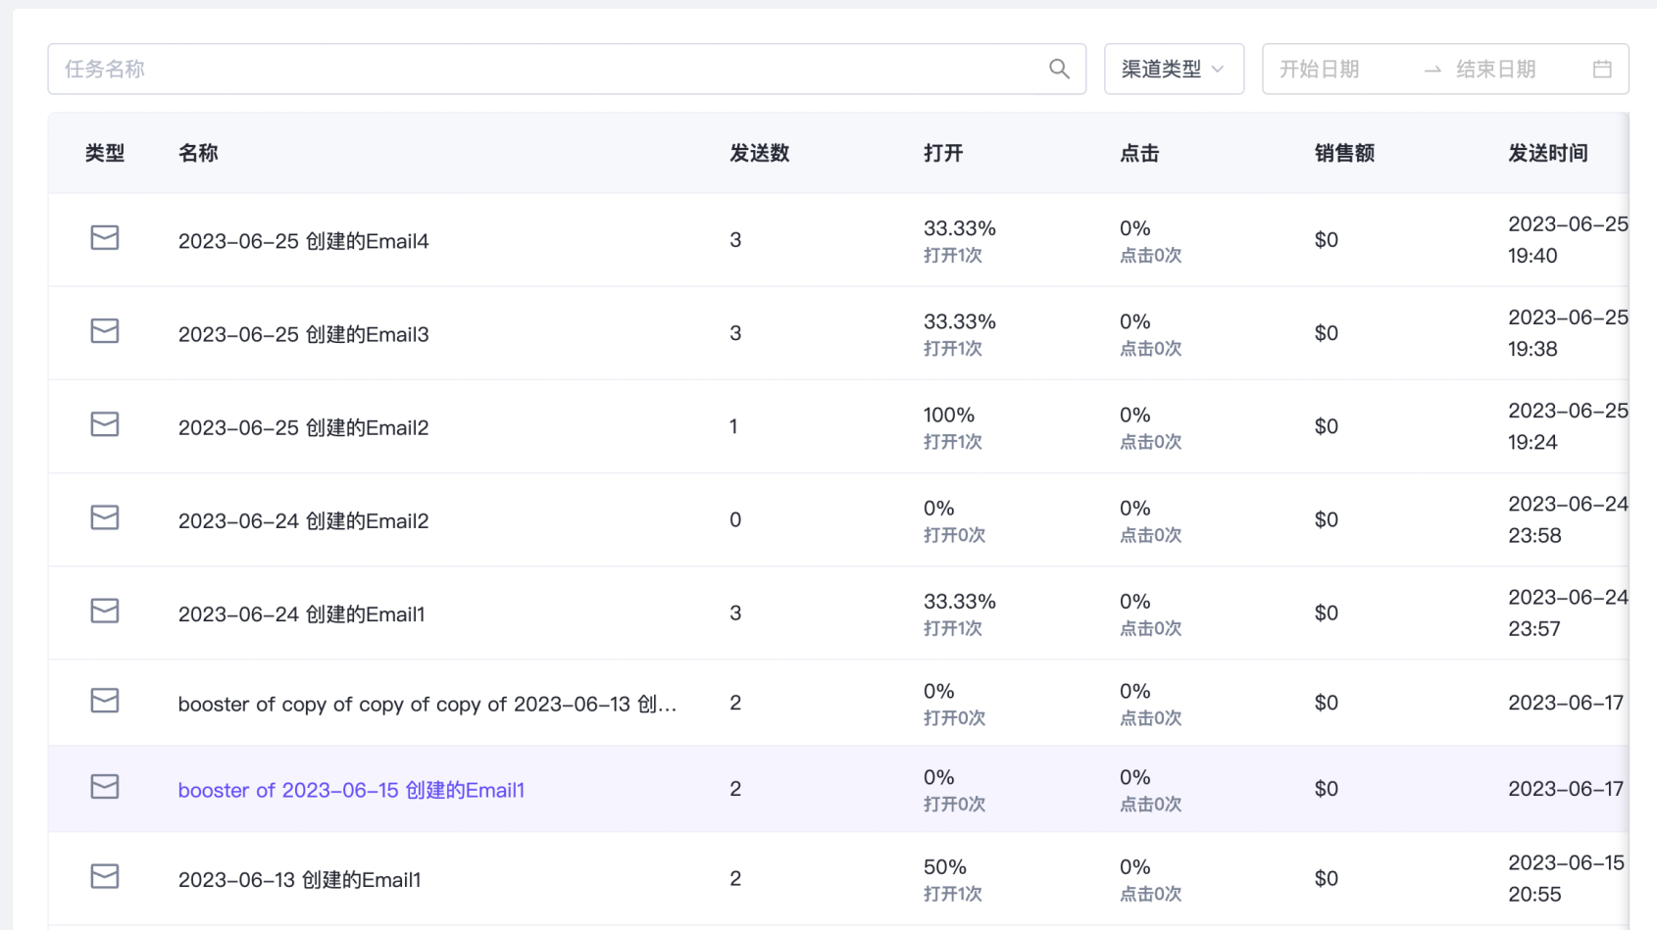The height and width of the screenshot is (930, 1657).
Task: Open the 渠道类型 dropdown
Action: 1174,69
